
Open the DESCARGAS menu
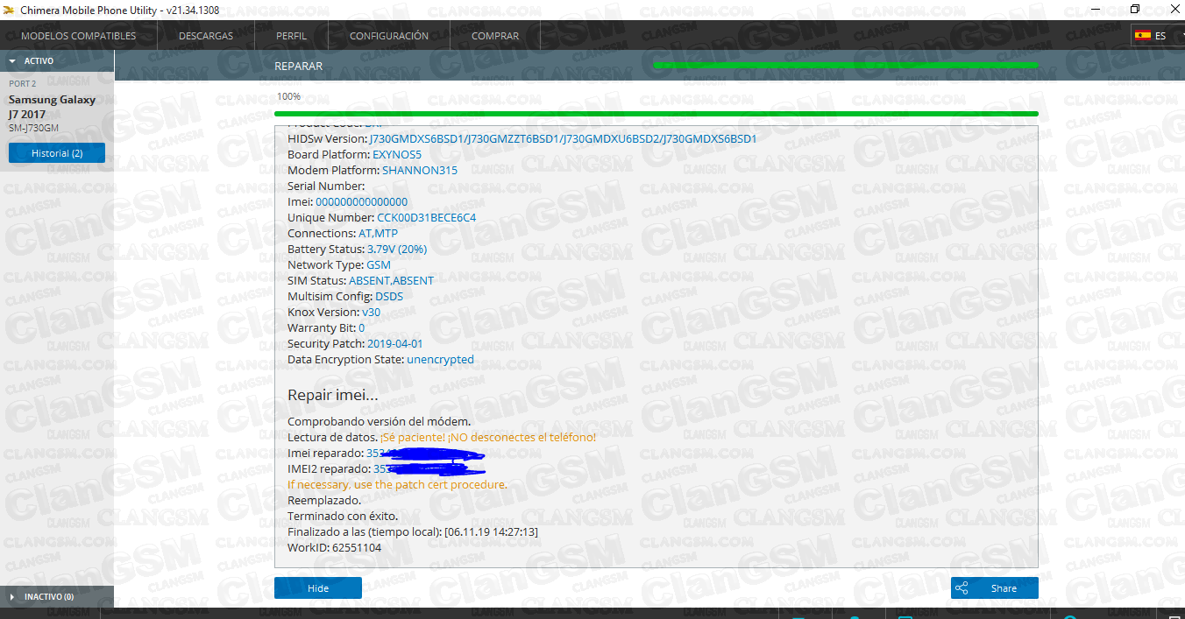point(206,36)
